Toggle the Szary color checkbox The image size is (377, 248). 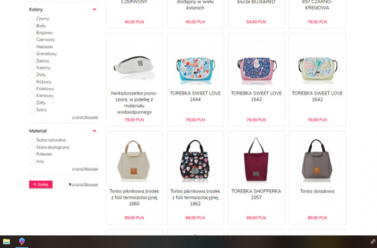point(31,110)
